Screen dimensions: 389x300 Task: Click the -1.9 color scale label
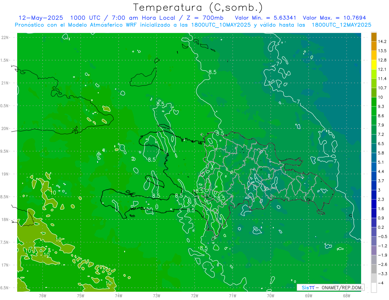click(382, 255)
